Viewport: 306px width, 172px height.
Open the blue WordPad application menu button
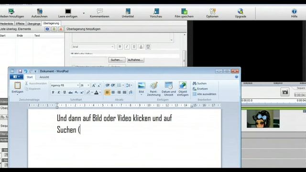[16, 77]
